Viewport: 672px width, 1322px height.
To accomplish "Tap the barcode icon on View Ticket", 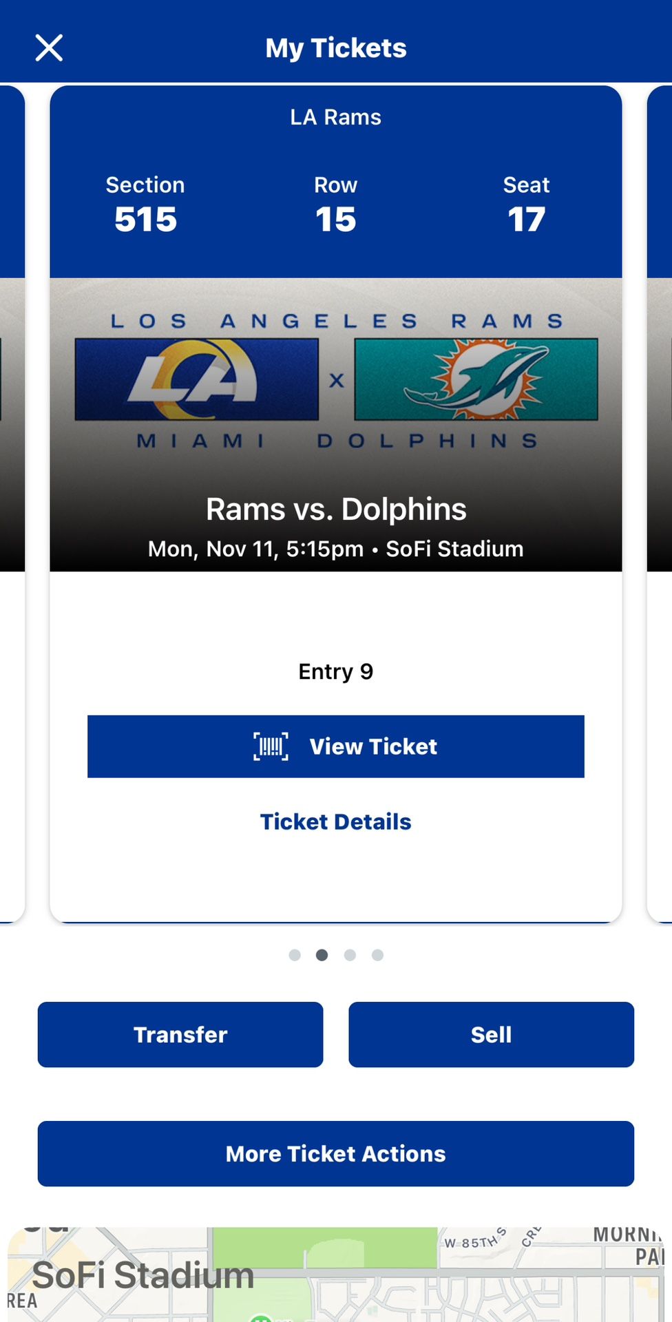I will (271, 746).
